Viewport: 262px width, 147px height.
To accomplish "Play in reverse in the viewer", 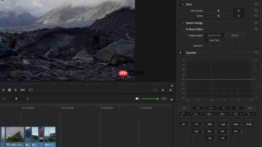I will pos(3,90).
